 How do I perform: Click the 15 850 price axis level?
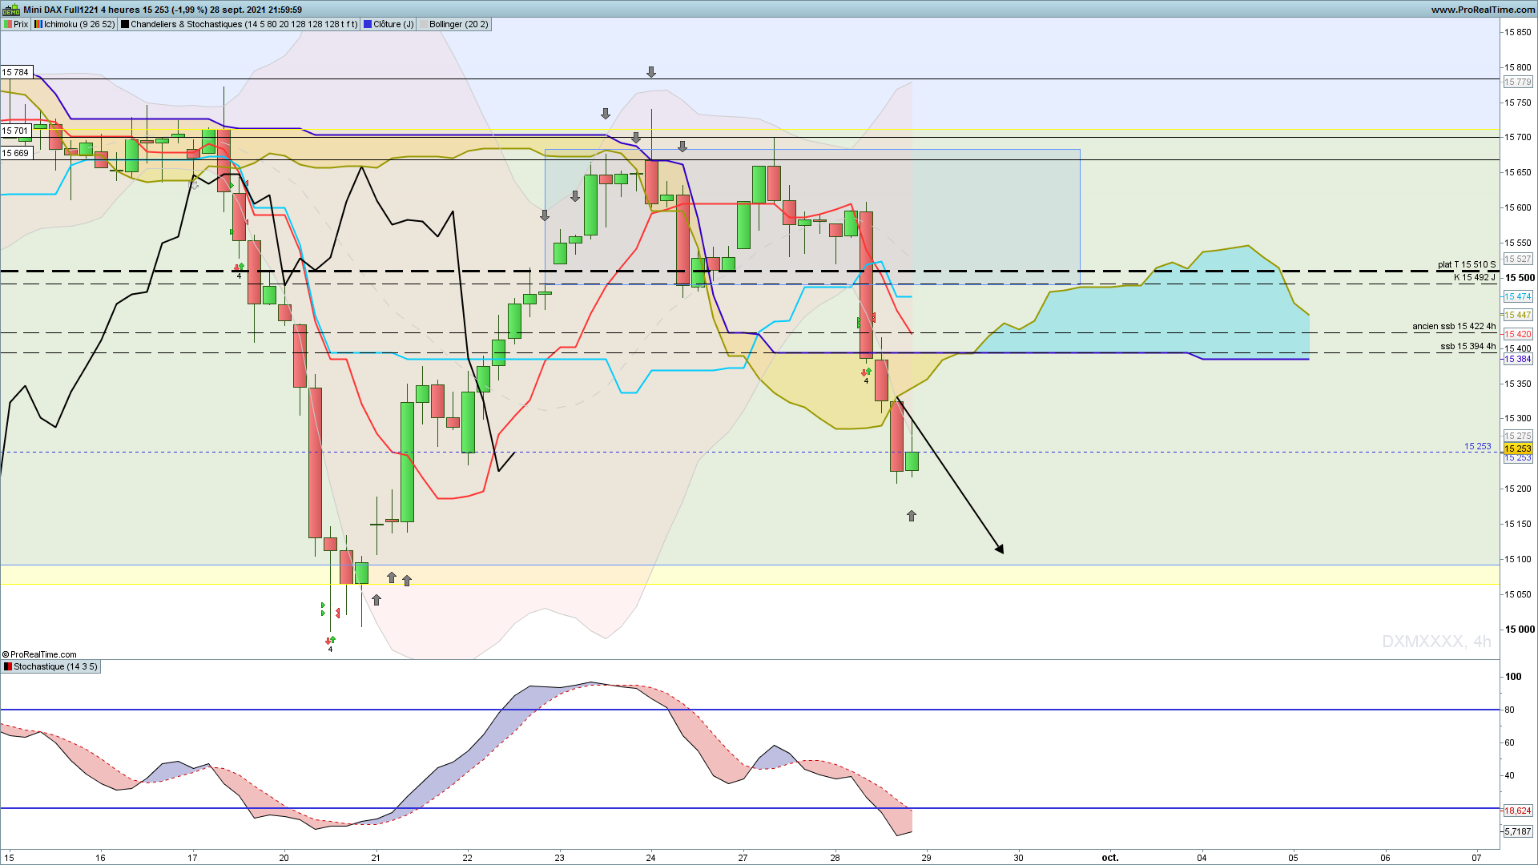(1518, 33)
